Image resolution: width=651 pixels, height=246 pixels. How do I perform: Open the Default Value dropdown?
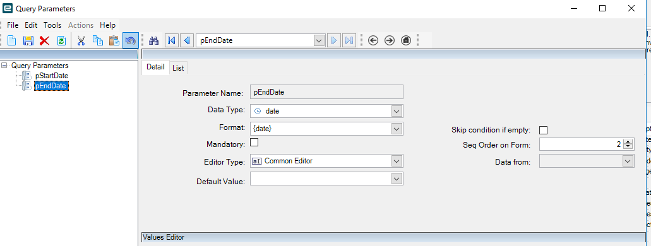(x=397, y=179)
